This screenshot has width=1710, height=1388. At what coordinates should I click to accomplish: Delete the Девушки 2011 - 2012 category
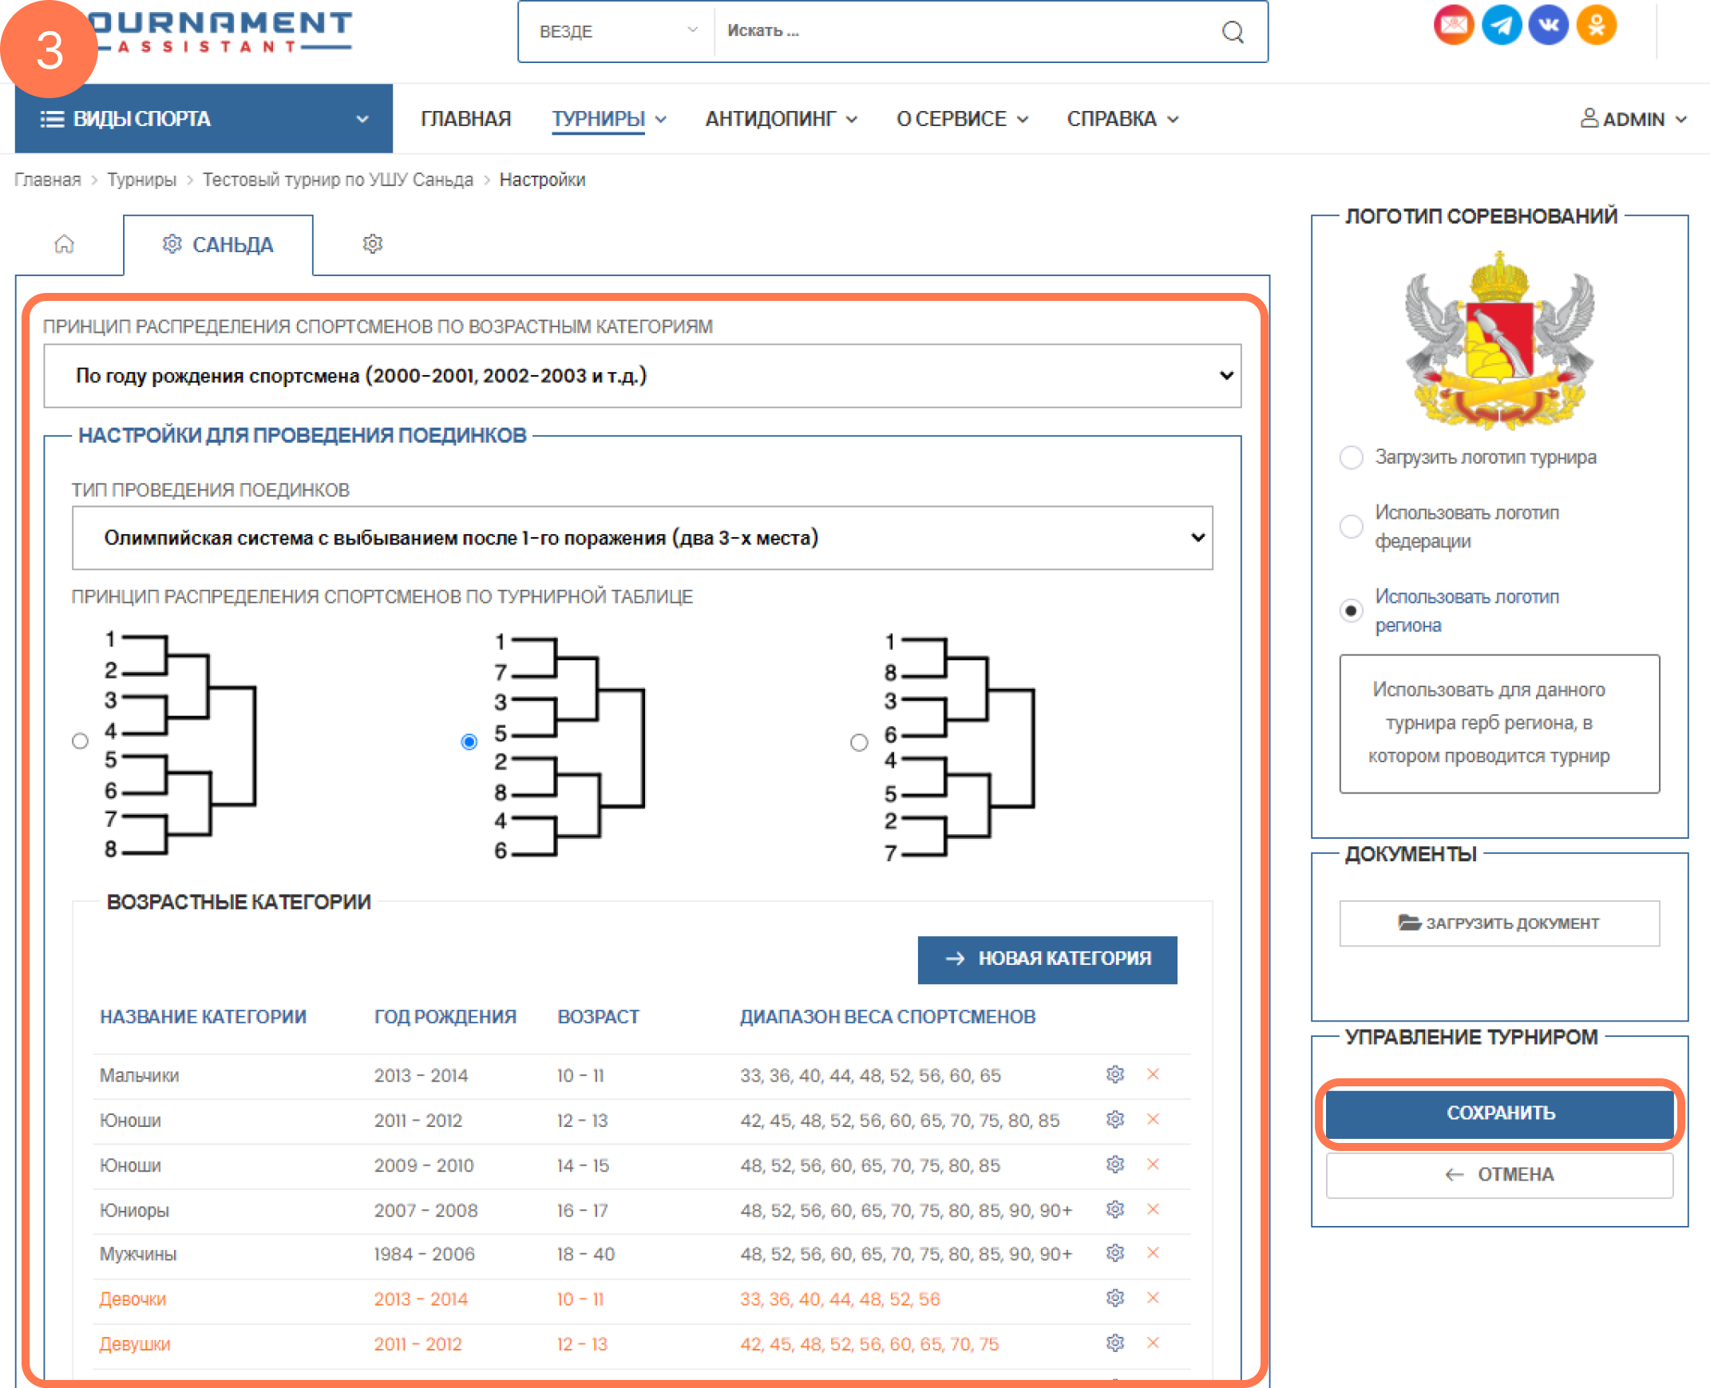[1153, 1343]
